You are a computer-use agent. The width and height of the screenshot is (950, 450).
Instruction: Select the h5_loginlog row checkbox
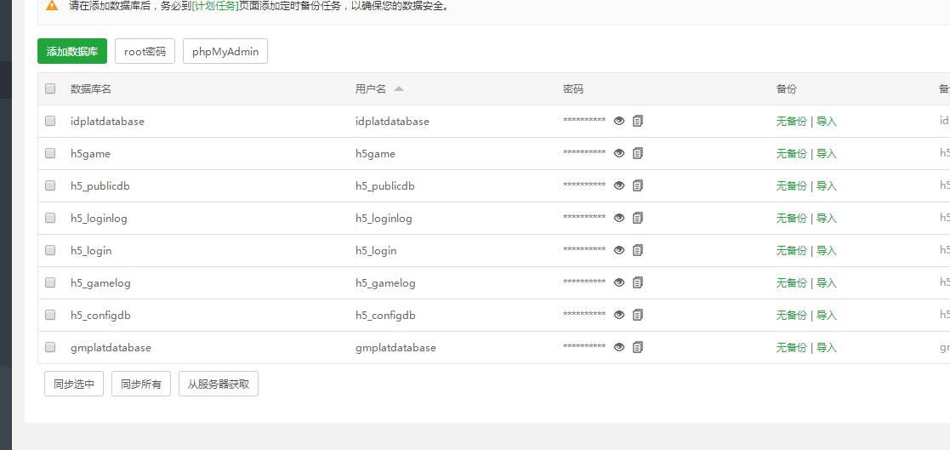(50, 218)
